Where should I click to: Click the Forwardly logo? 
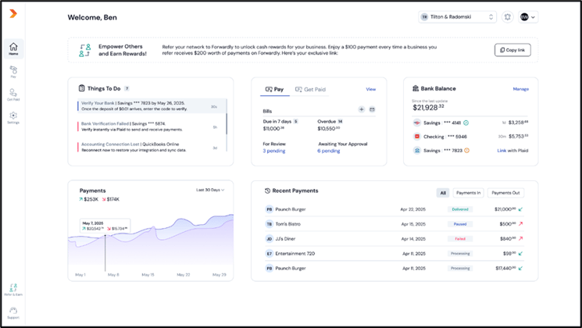pos(12,14)
